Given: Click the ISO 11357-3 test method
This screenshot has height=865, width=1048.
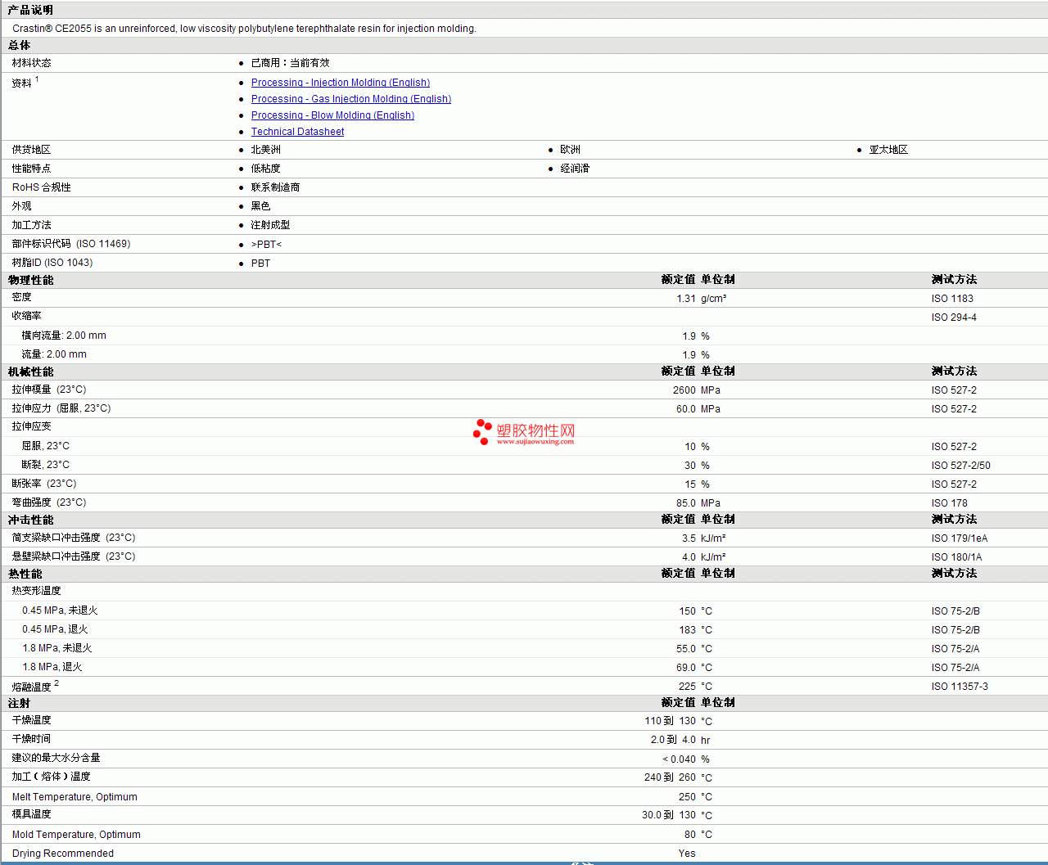Looking at the screenshot, I should 960,687.
